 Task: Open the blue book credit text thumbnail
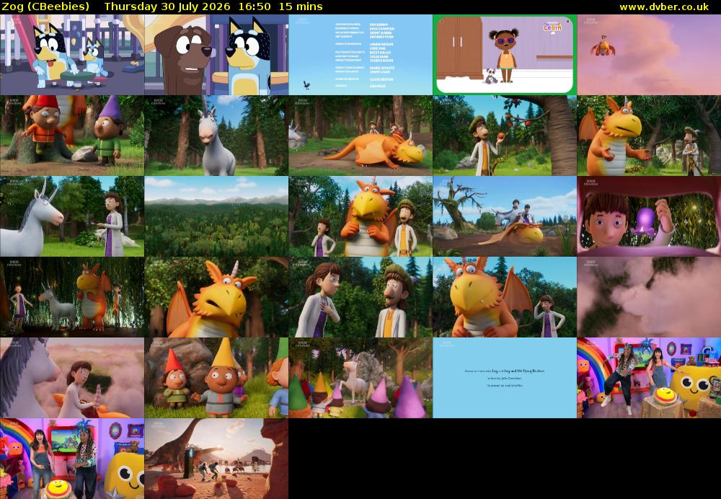tap(505, 378)
